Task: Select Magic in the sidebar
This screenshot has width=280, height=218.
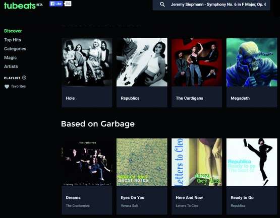Action: [x=11, y=57]
